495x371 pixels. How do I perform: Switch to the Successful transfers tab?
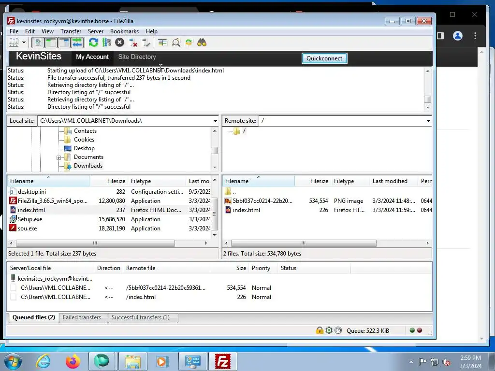tap(141, 317)
